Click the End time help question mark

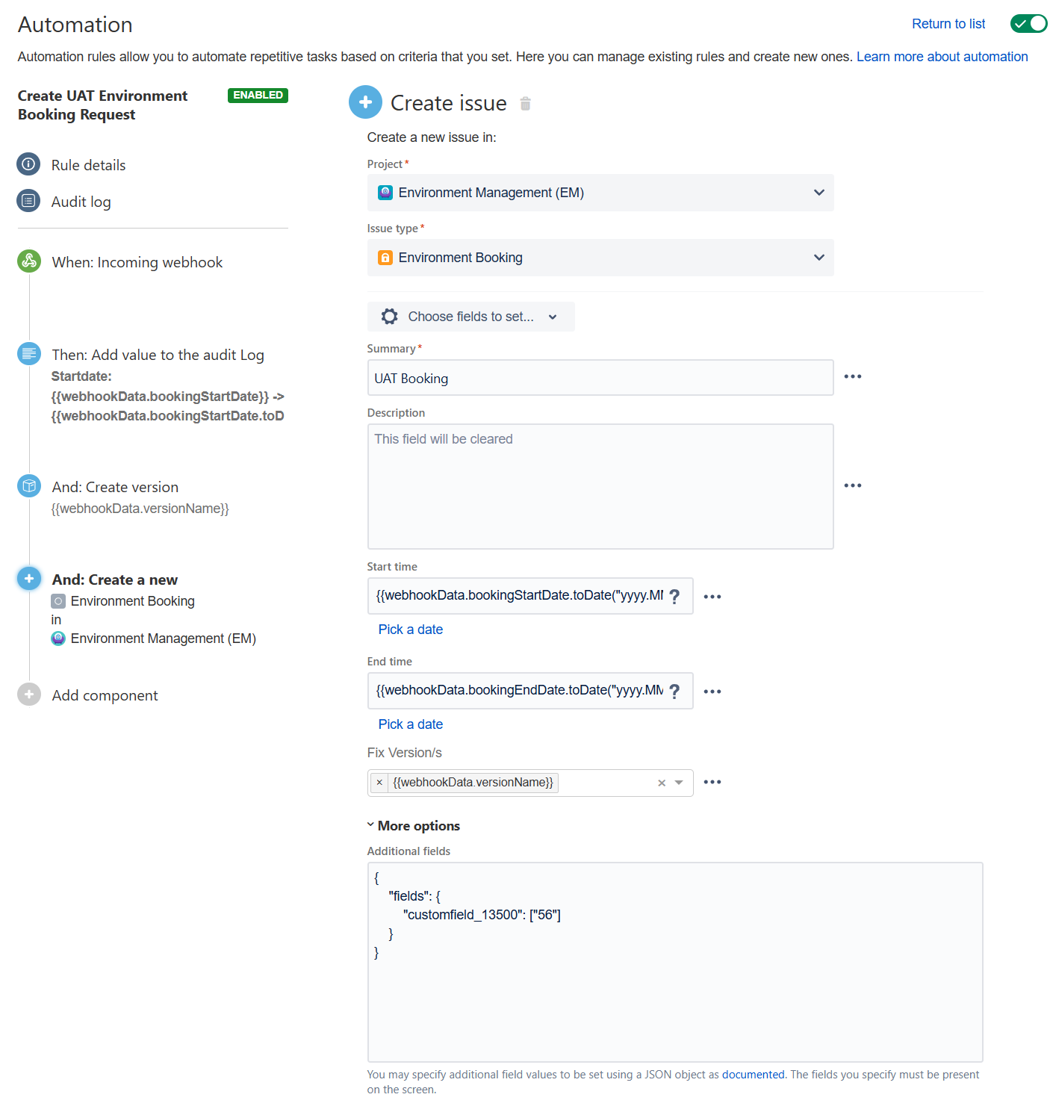[x=674, y=691]
